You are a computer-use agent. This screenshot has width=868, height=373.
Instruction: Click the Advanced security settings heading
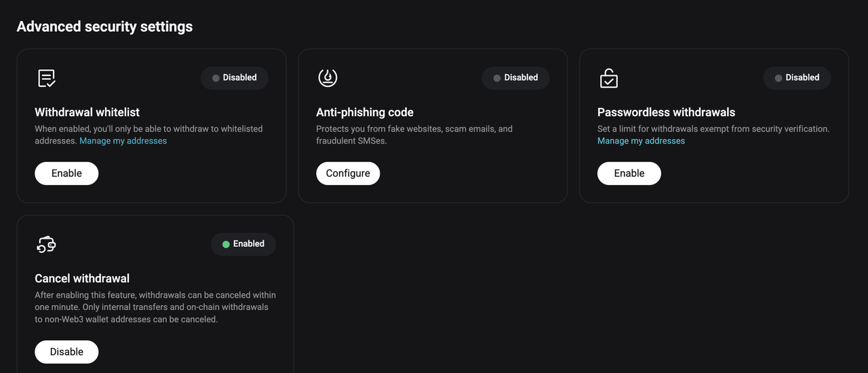pos(104,26)
